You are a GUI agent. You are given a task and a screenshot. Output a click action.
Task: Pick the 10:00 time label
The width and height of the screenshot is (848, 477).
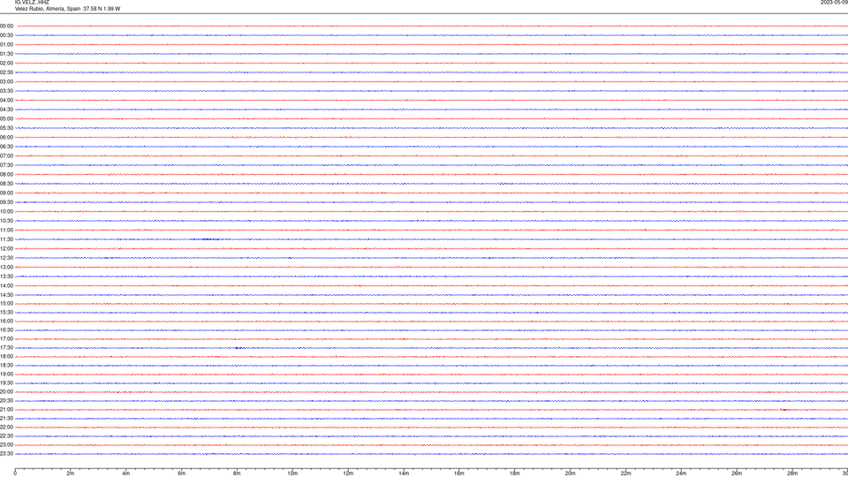tap(6, 211)
